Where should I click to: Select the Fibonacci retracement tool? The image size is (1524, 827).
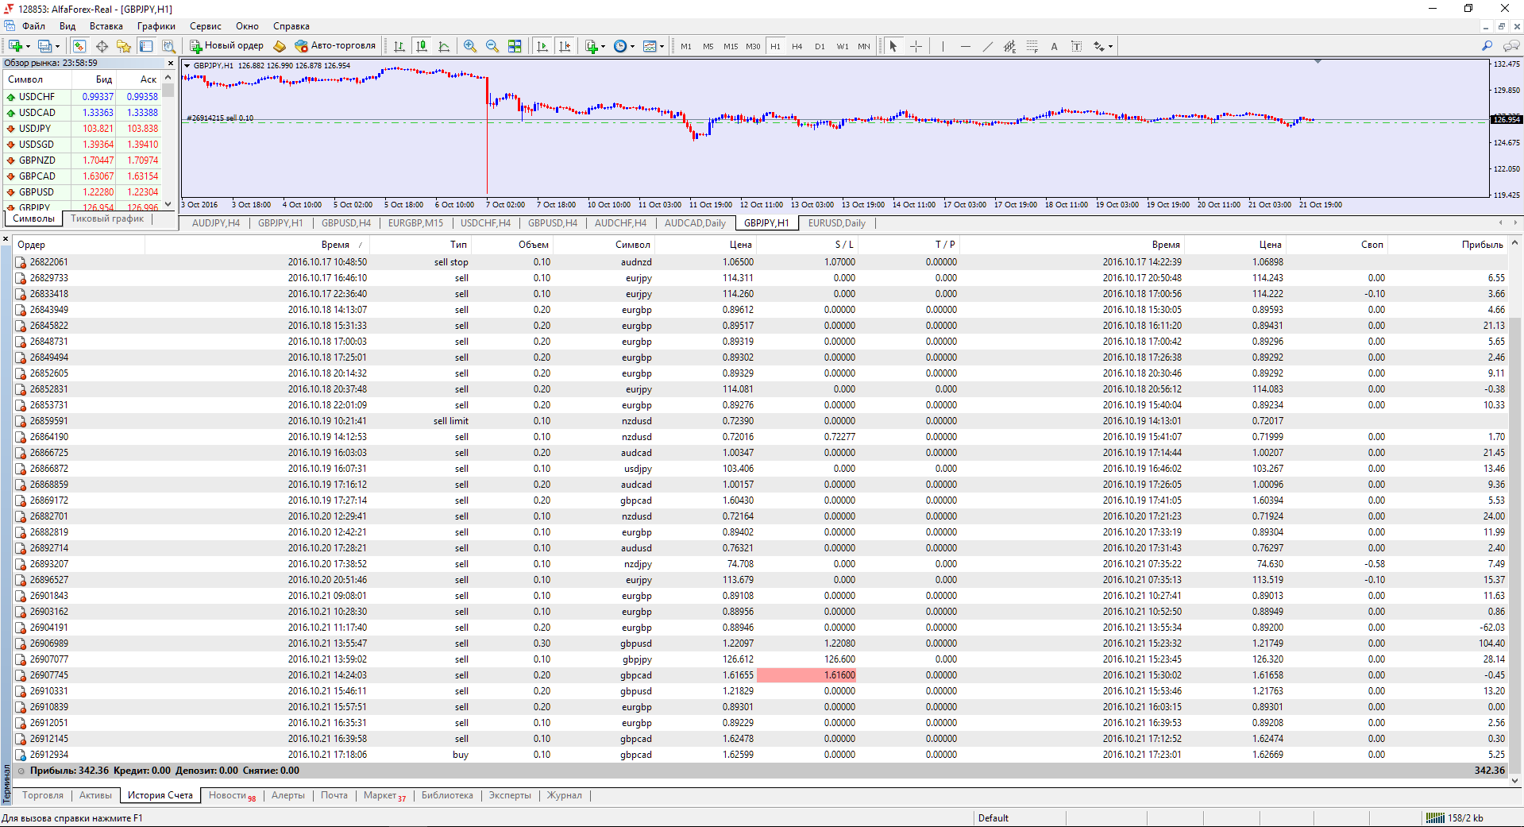pos(1032,46)
